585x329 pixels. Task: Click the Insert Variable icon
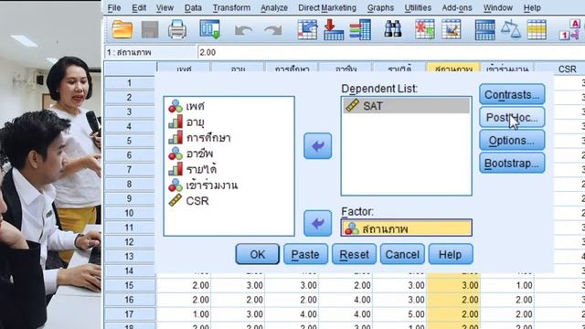coord(451,29)
